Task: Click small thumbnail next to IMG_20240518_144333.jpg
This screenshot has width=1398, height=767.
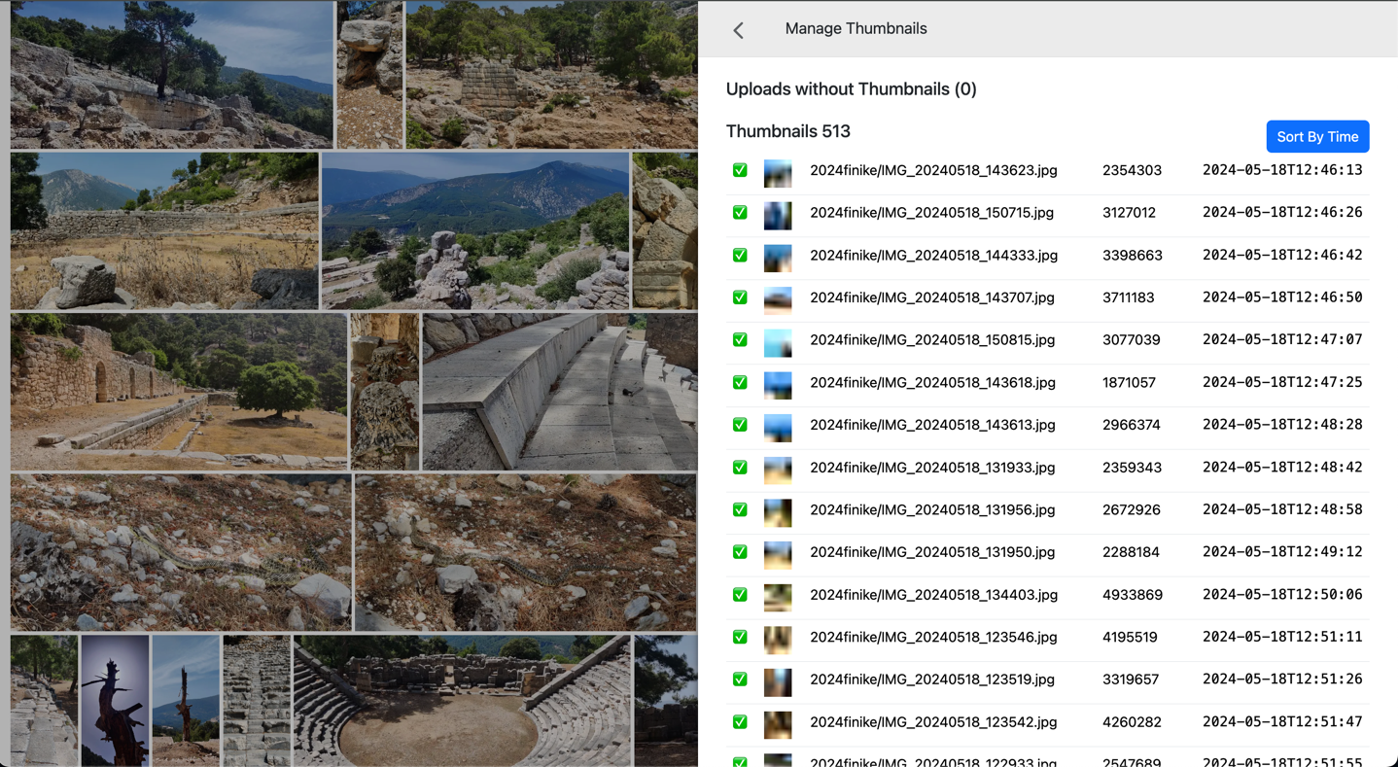Action: coord(778,259)
